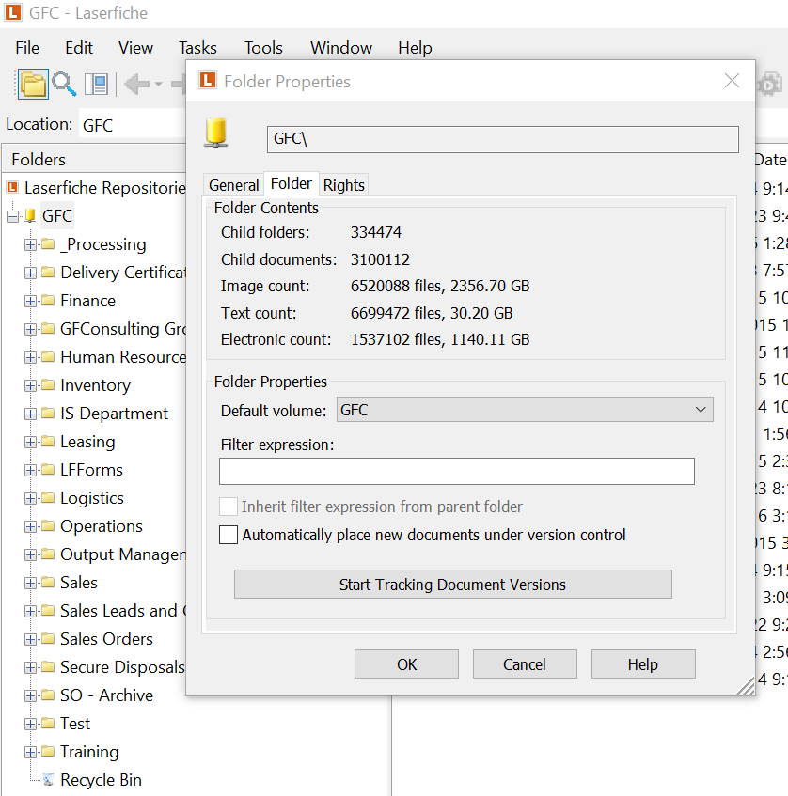Click the Location field showing GFC
Screen dimensions: 788x796
pos(132,125)
